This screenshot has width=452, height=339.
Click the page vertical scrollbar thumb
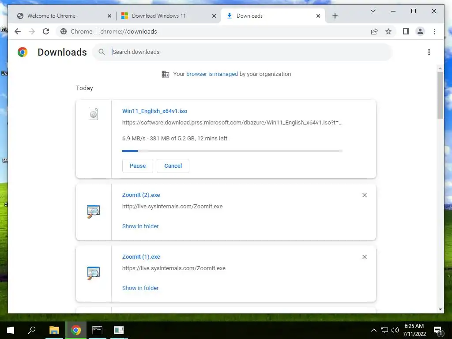(x=440, y=95)
